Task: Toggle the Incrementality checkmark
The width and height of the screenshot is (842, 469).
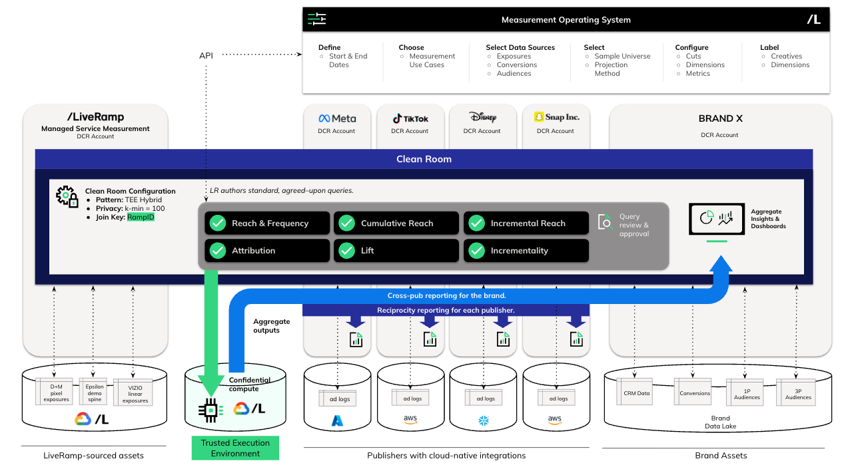Action: [x=476, y=250]
